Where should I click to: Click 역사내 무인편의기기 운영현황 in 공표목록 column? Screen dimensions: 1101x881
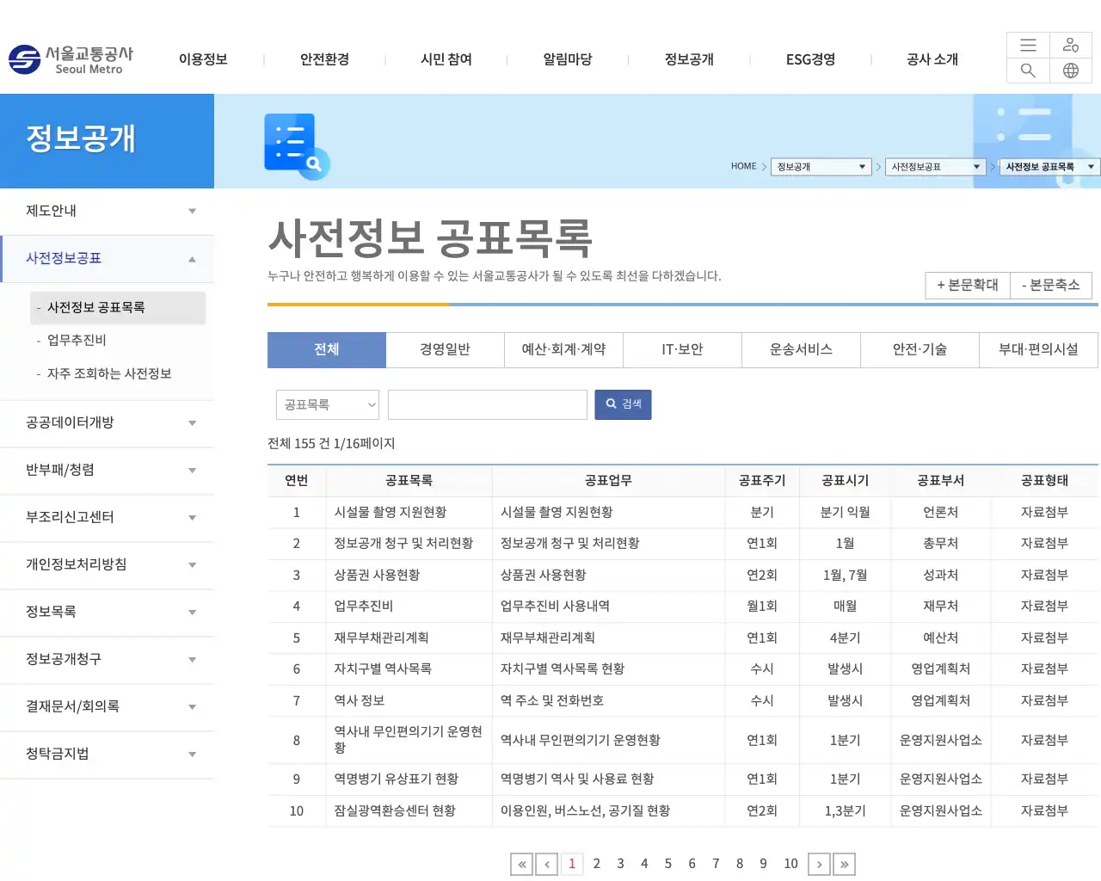[409, 740]
